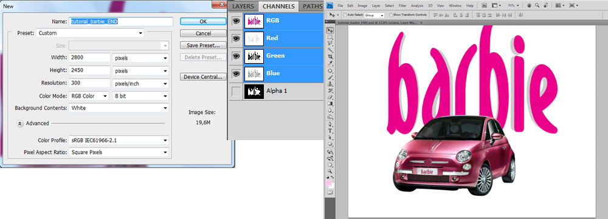
Task: Switch to the Layers tab
Action: (243, 6)
